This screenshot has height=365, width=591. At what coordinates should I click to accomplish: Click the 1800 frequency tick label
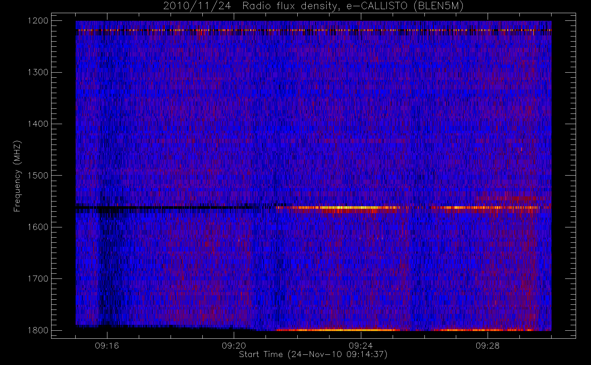[38, 330]
